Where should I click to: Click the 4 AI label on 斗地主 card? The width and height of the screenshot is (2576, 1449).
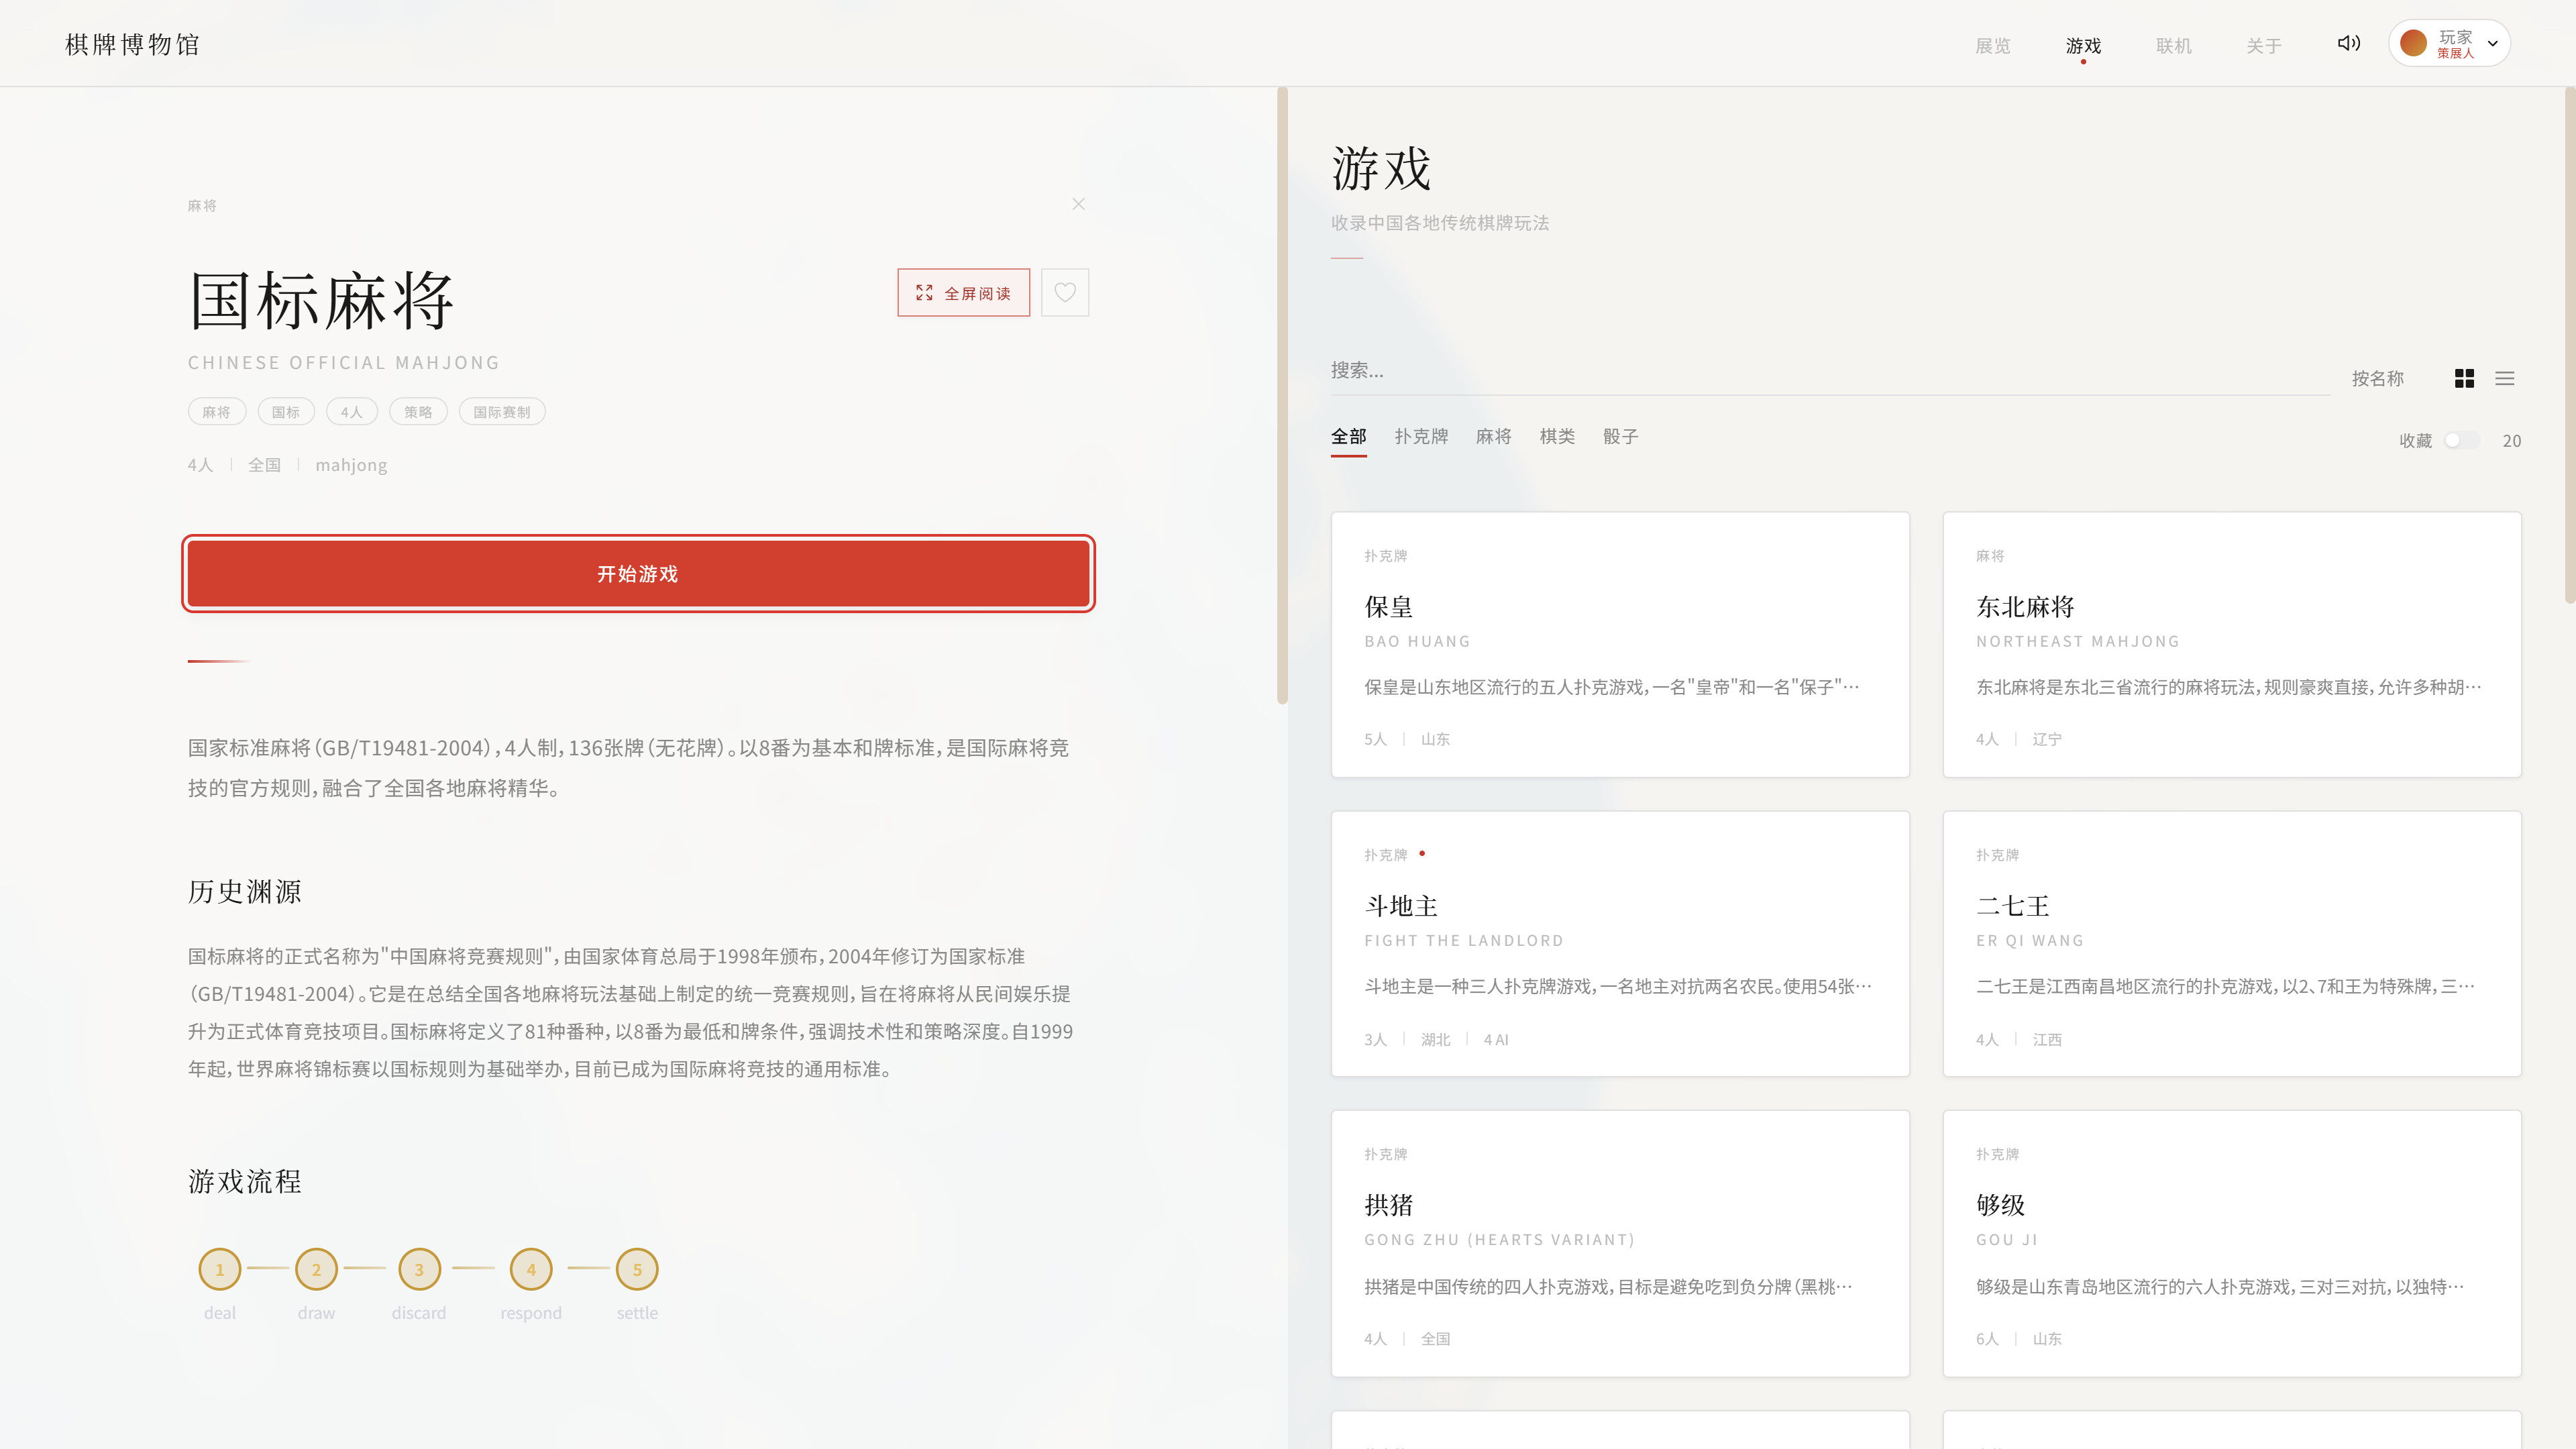pos(1496,1040)
